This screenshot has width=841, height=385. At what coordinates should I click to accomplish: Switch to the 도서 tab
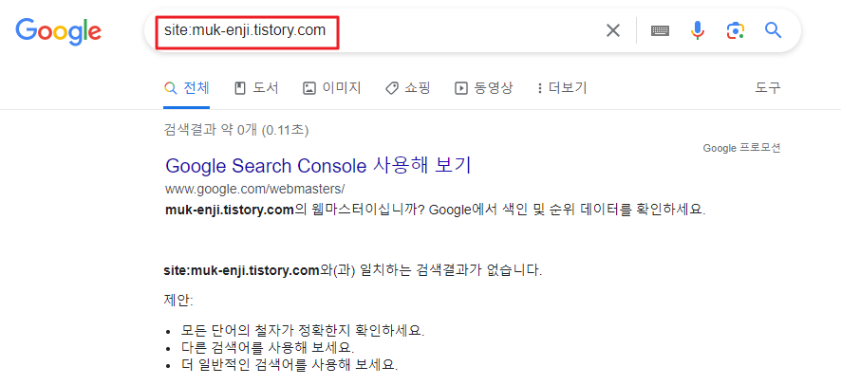coord(257,88)
